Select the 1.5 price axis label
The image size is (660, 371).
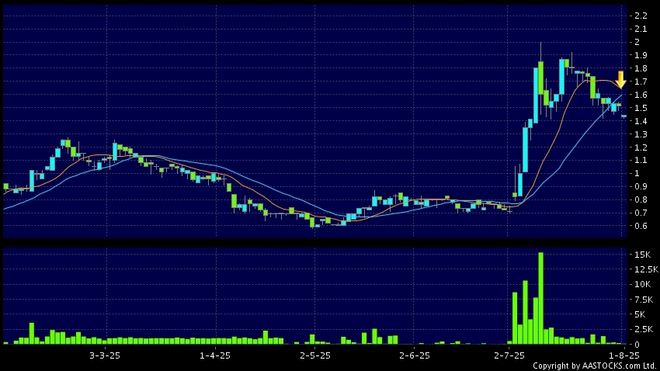point(641,108)
